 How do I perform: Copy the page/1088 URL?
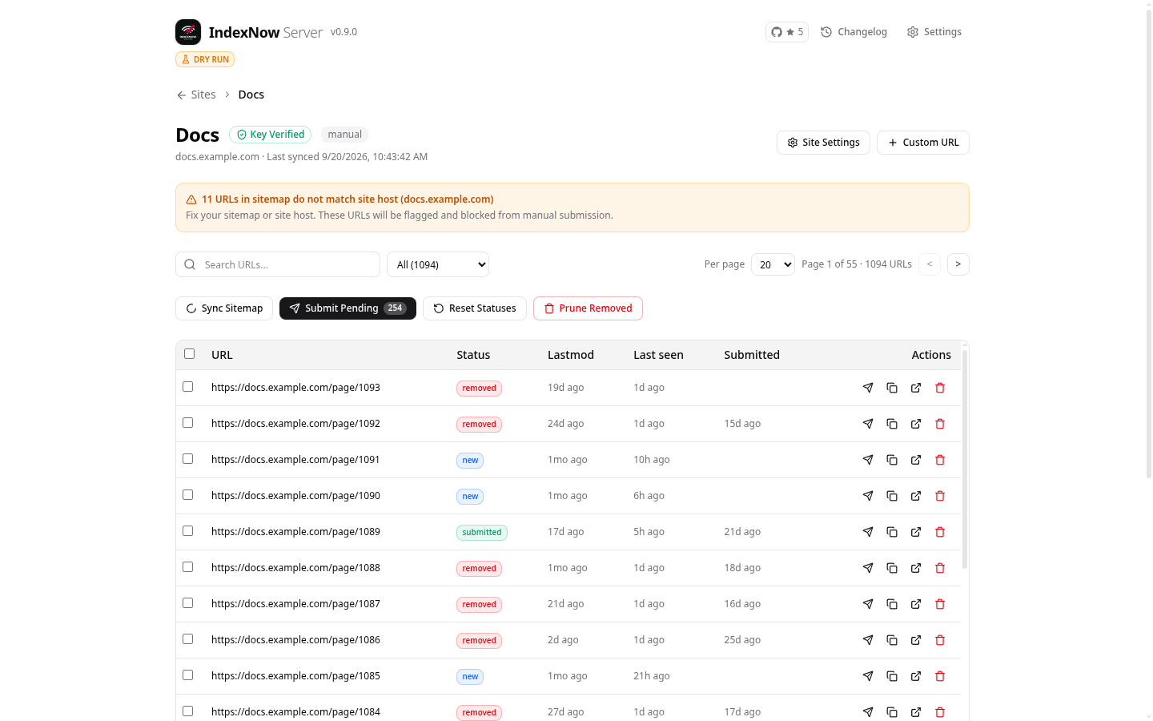[x=892, y=568]
